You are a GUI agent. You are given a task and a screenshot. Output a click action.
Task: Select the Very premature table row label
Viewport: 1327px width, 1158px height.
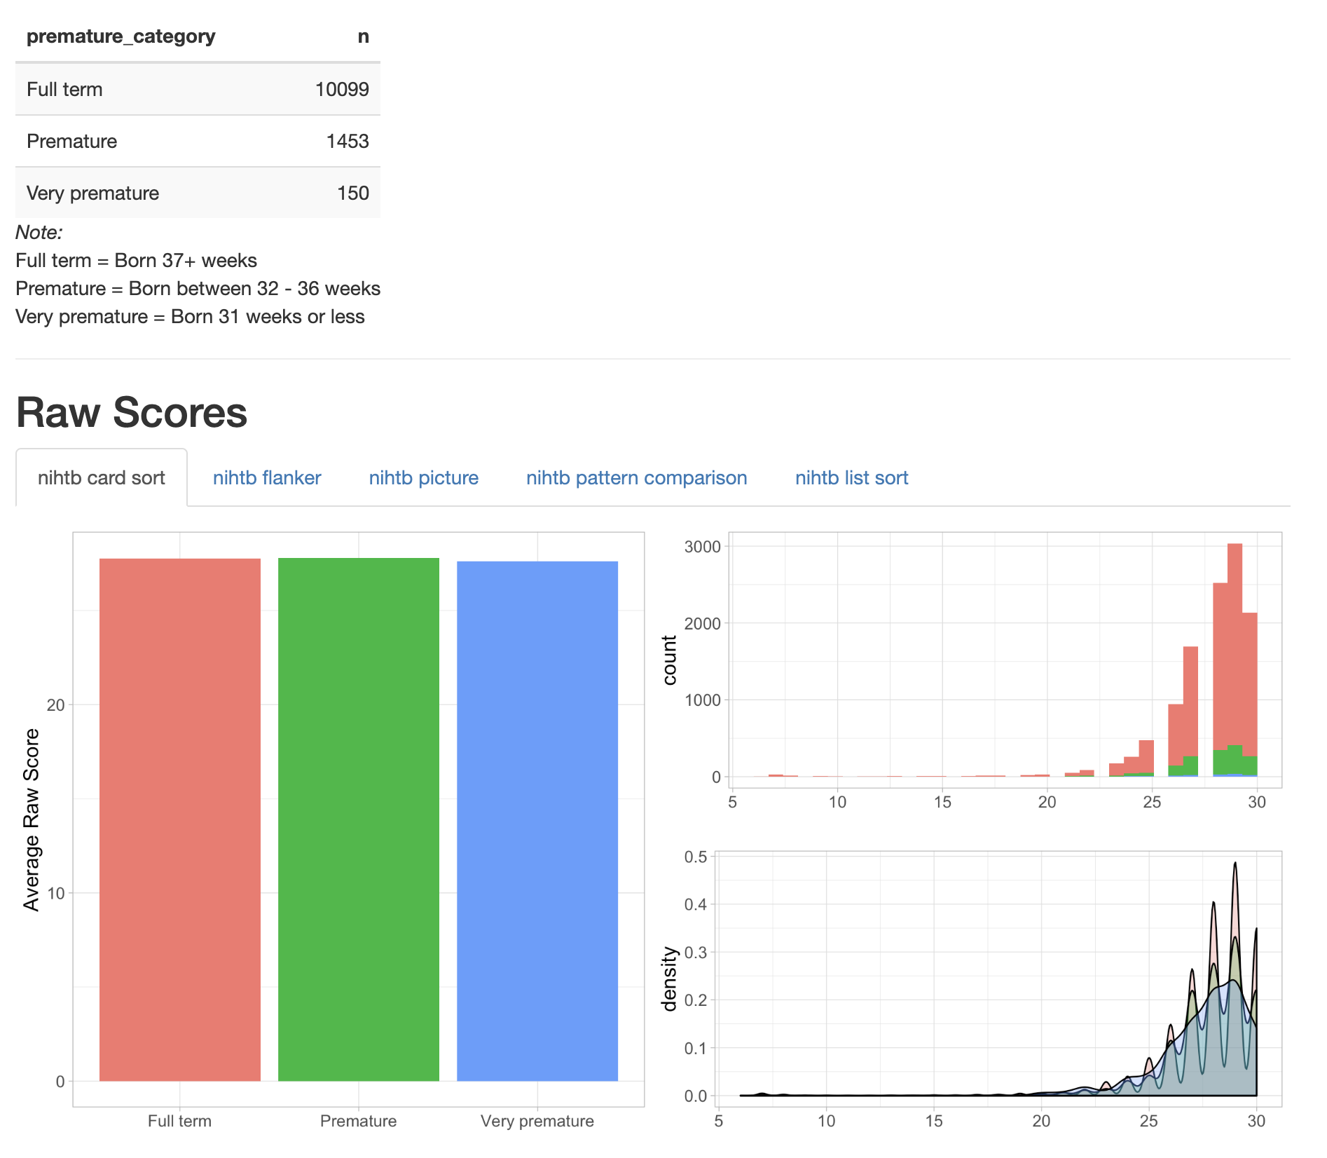coord(92,193)
